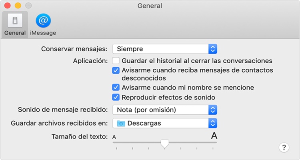Image resolution: width=300 pixels, height=160 pixels.
Task: Select the General tab label
Action: [x=15, y=33]
